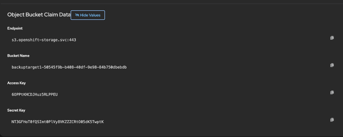The height and width of the screenshot is (137, 343).
Task: Click the bucket name starting with backuptarget1
Action: (x=69, y=67)
